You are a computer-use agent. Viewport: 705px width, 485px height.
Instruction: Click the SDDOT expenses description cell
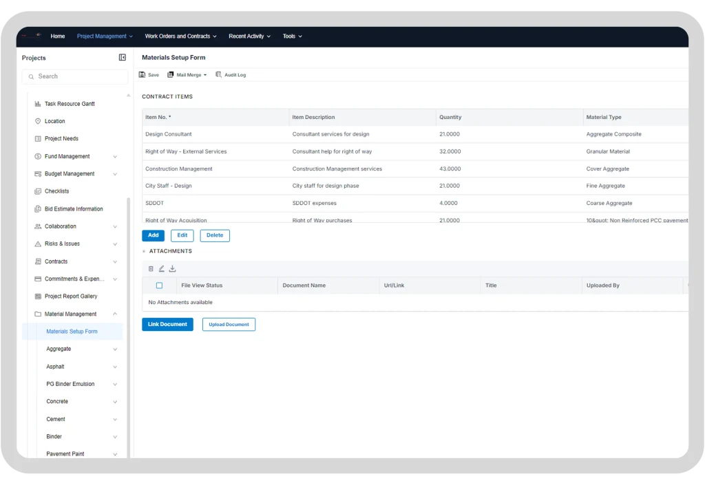click(362, 204)
